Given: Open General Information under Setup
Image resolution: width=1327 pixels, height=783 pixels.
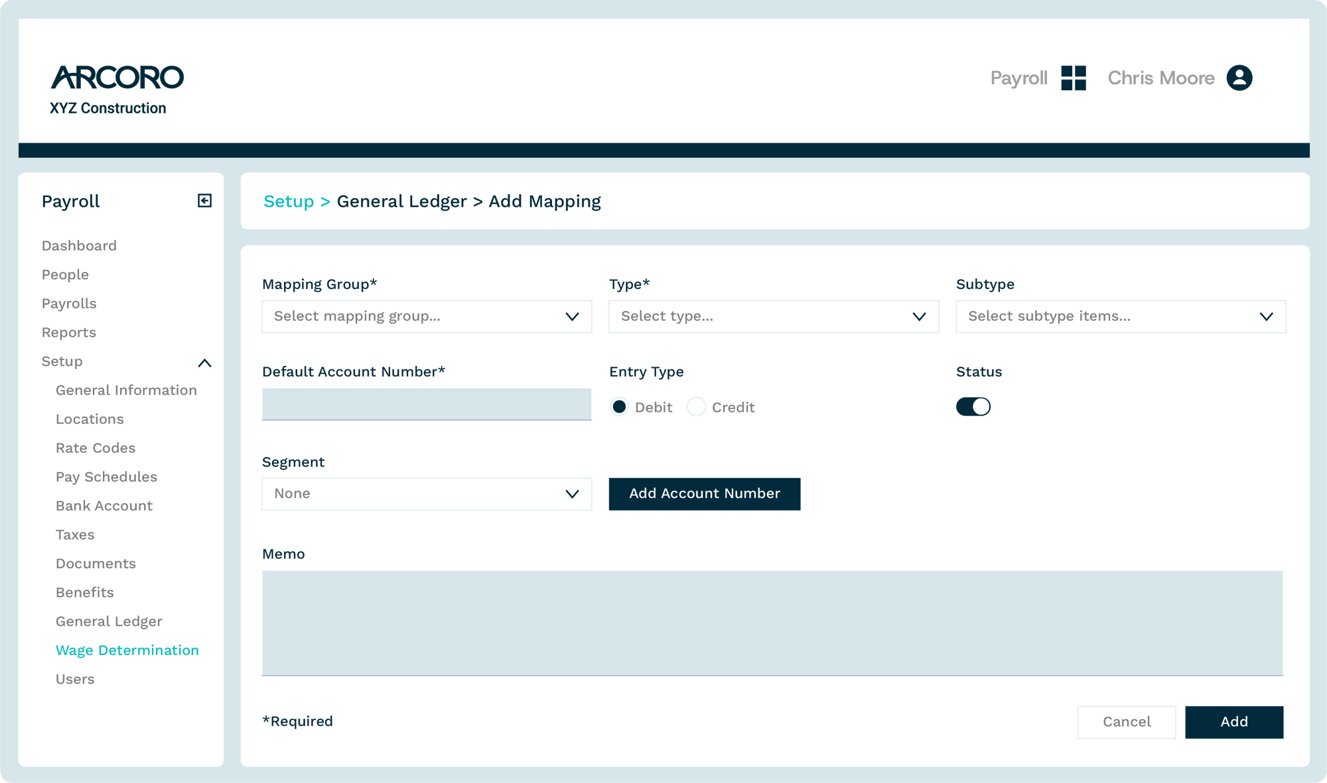Looking at the screenshot, I should 126,391.
